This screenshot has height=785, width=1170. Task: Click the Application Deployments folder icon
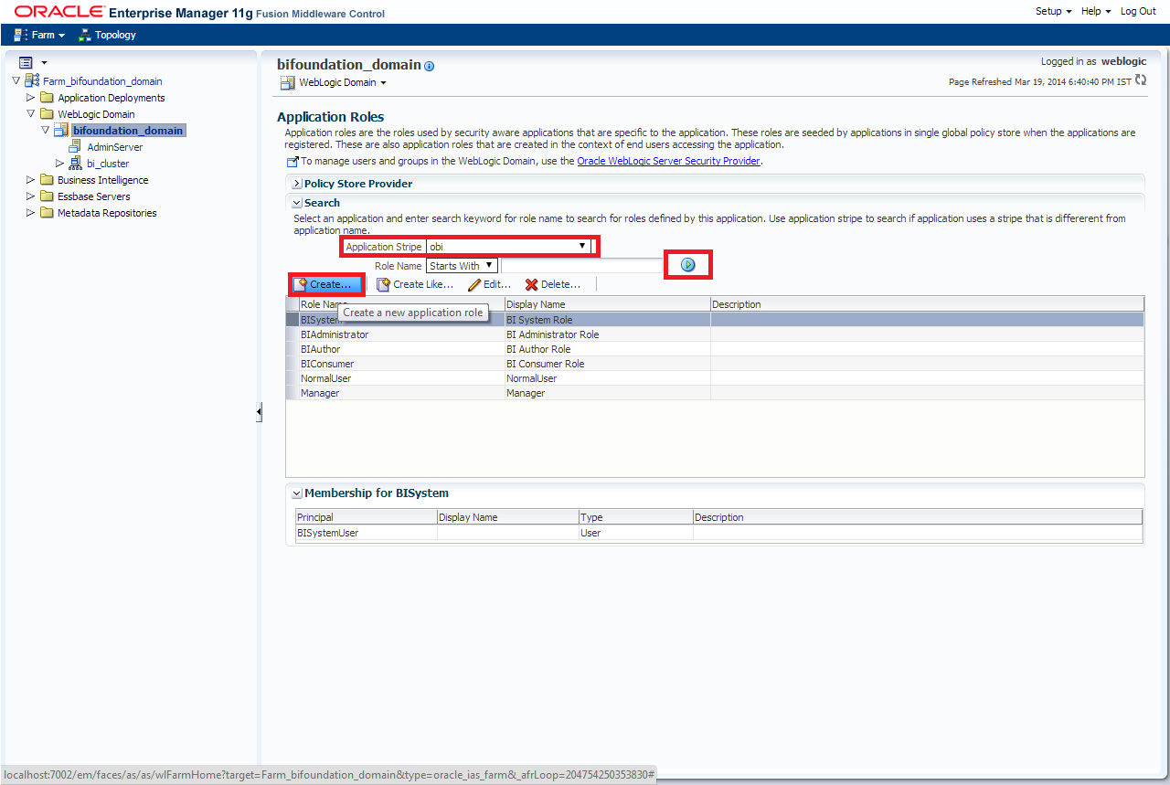[x=47, y=98]
